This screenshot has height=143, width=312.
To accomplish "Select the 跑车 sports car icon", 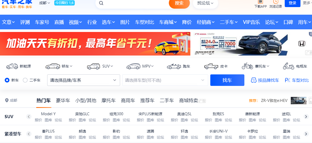I will coord(174,66).
